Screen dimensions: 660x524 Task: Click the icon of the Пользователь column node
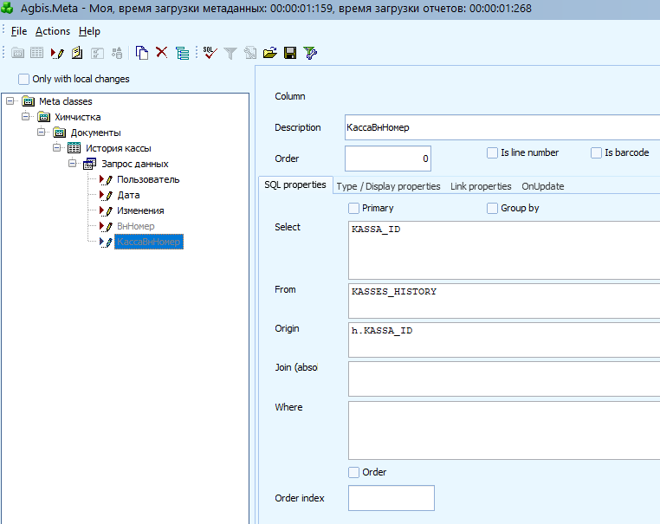pos(106,179)
